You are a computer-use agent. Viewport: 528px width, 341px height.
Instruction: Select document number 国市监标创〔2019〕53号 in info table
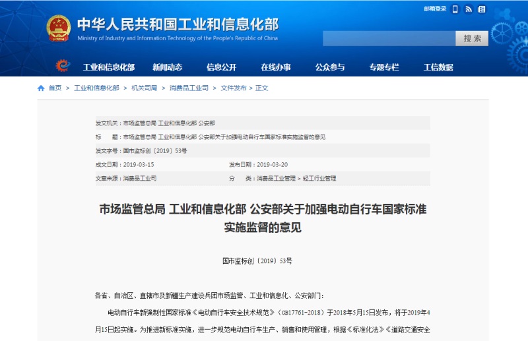pos(155,151)
